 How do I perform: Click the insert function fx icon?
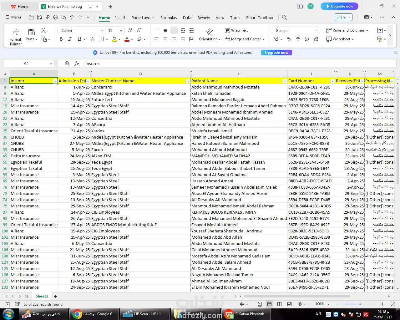77,63
